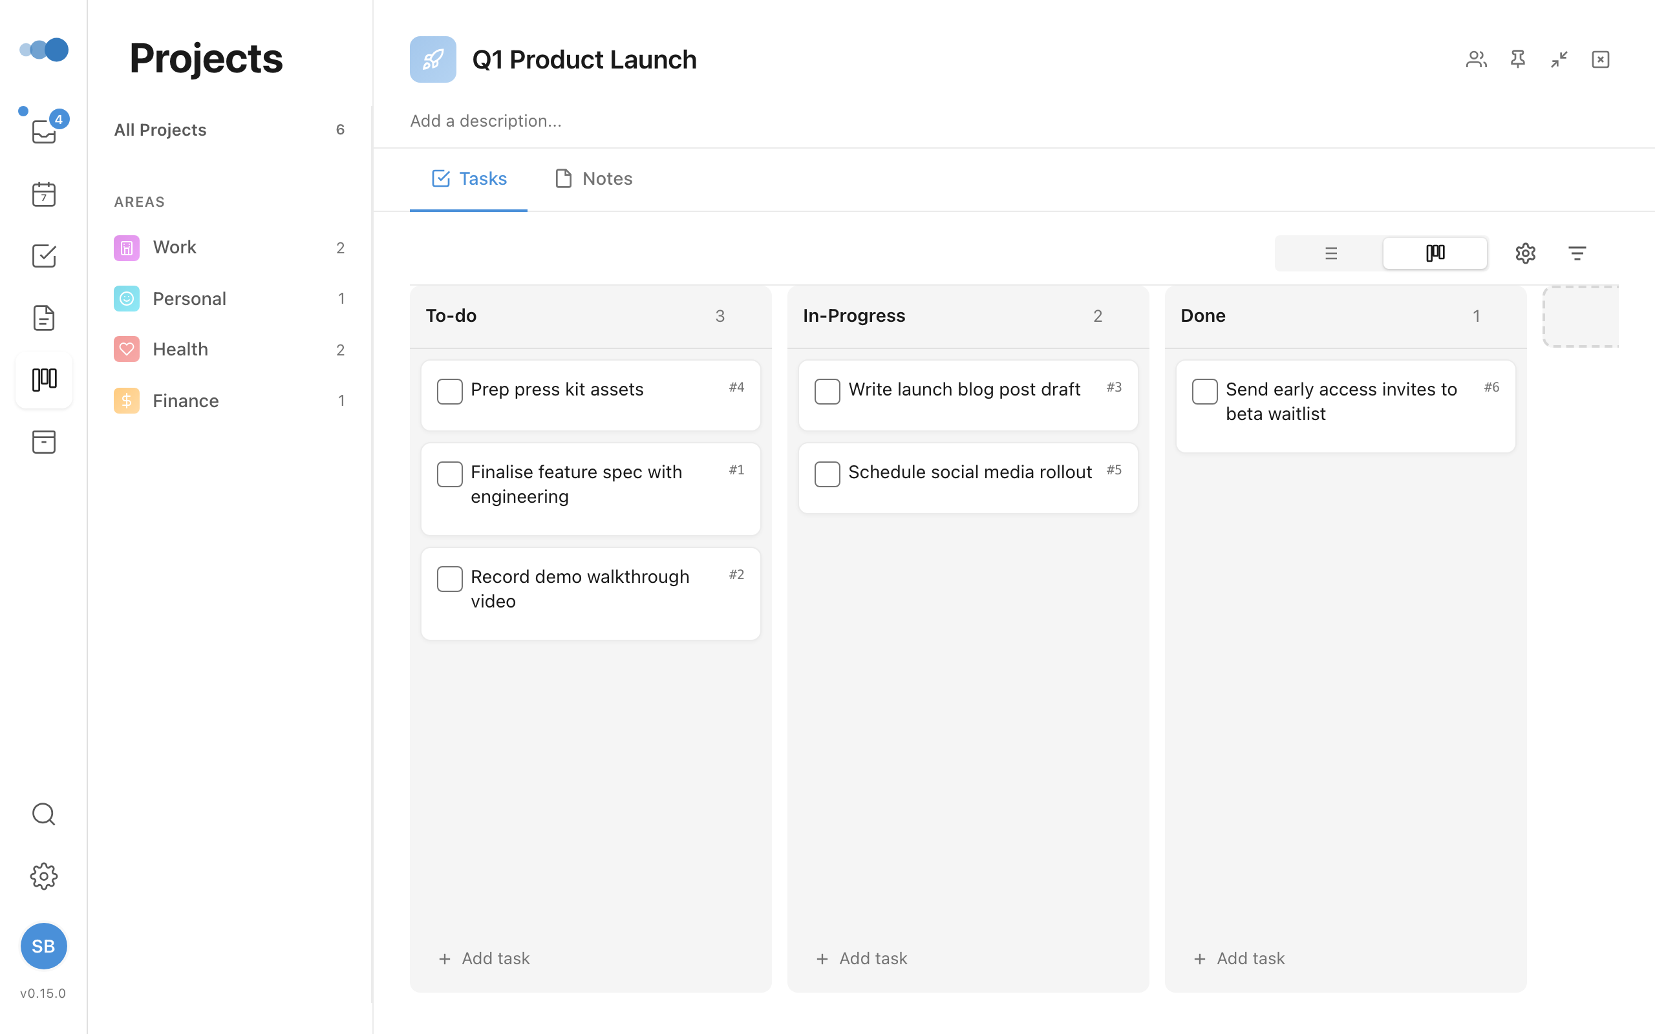Open the Calendar view in the sidebar
This screenshot has width=1655, height=1034.
pyautogui.click(x=44, y=195)
